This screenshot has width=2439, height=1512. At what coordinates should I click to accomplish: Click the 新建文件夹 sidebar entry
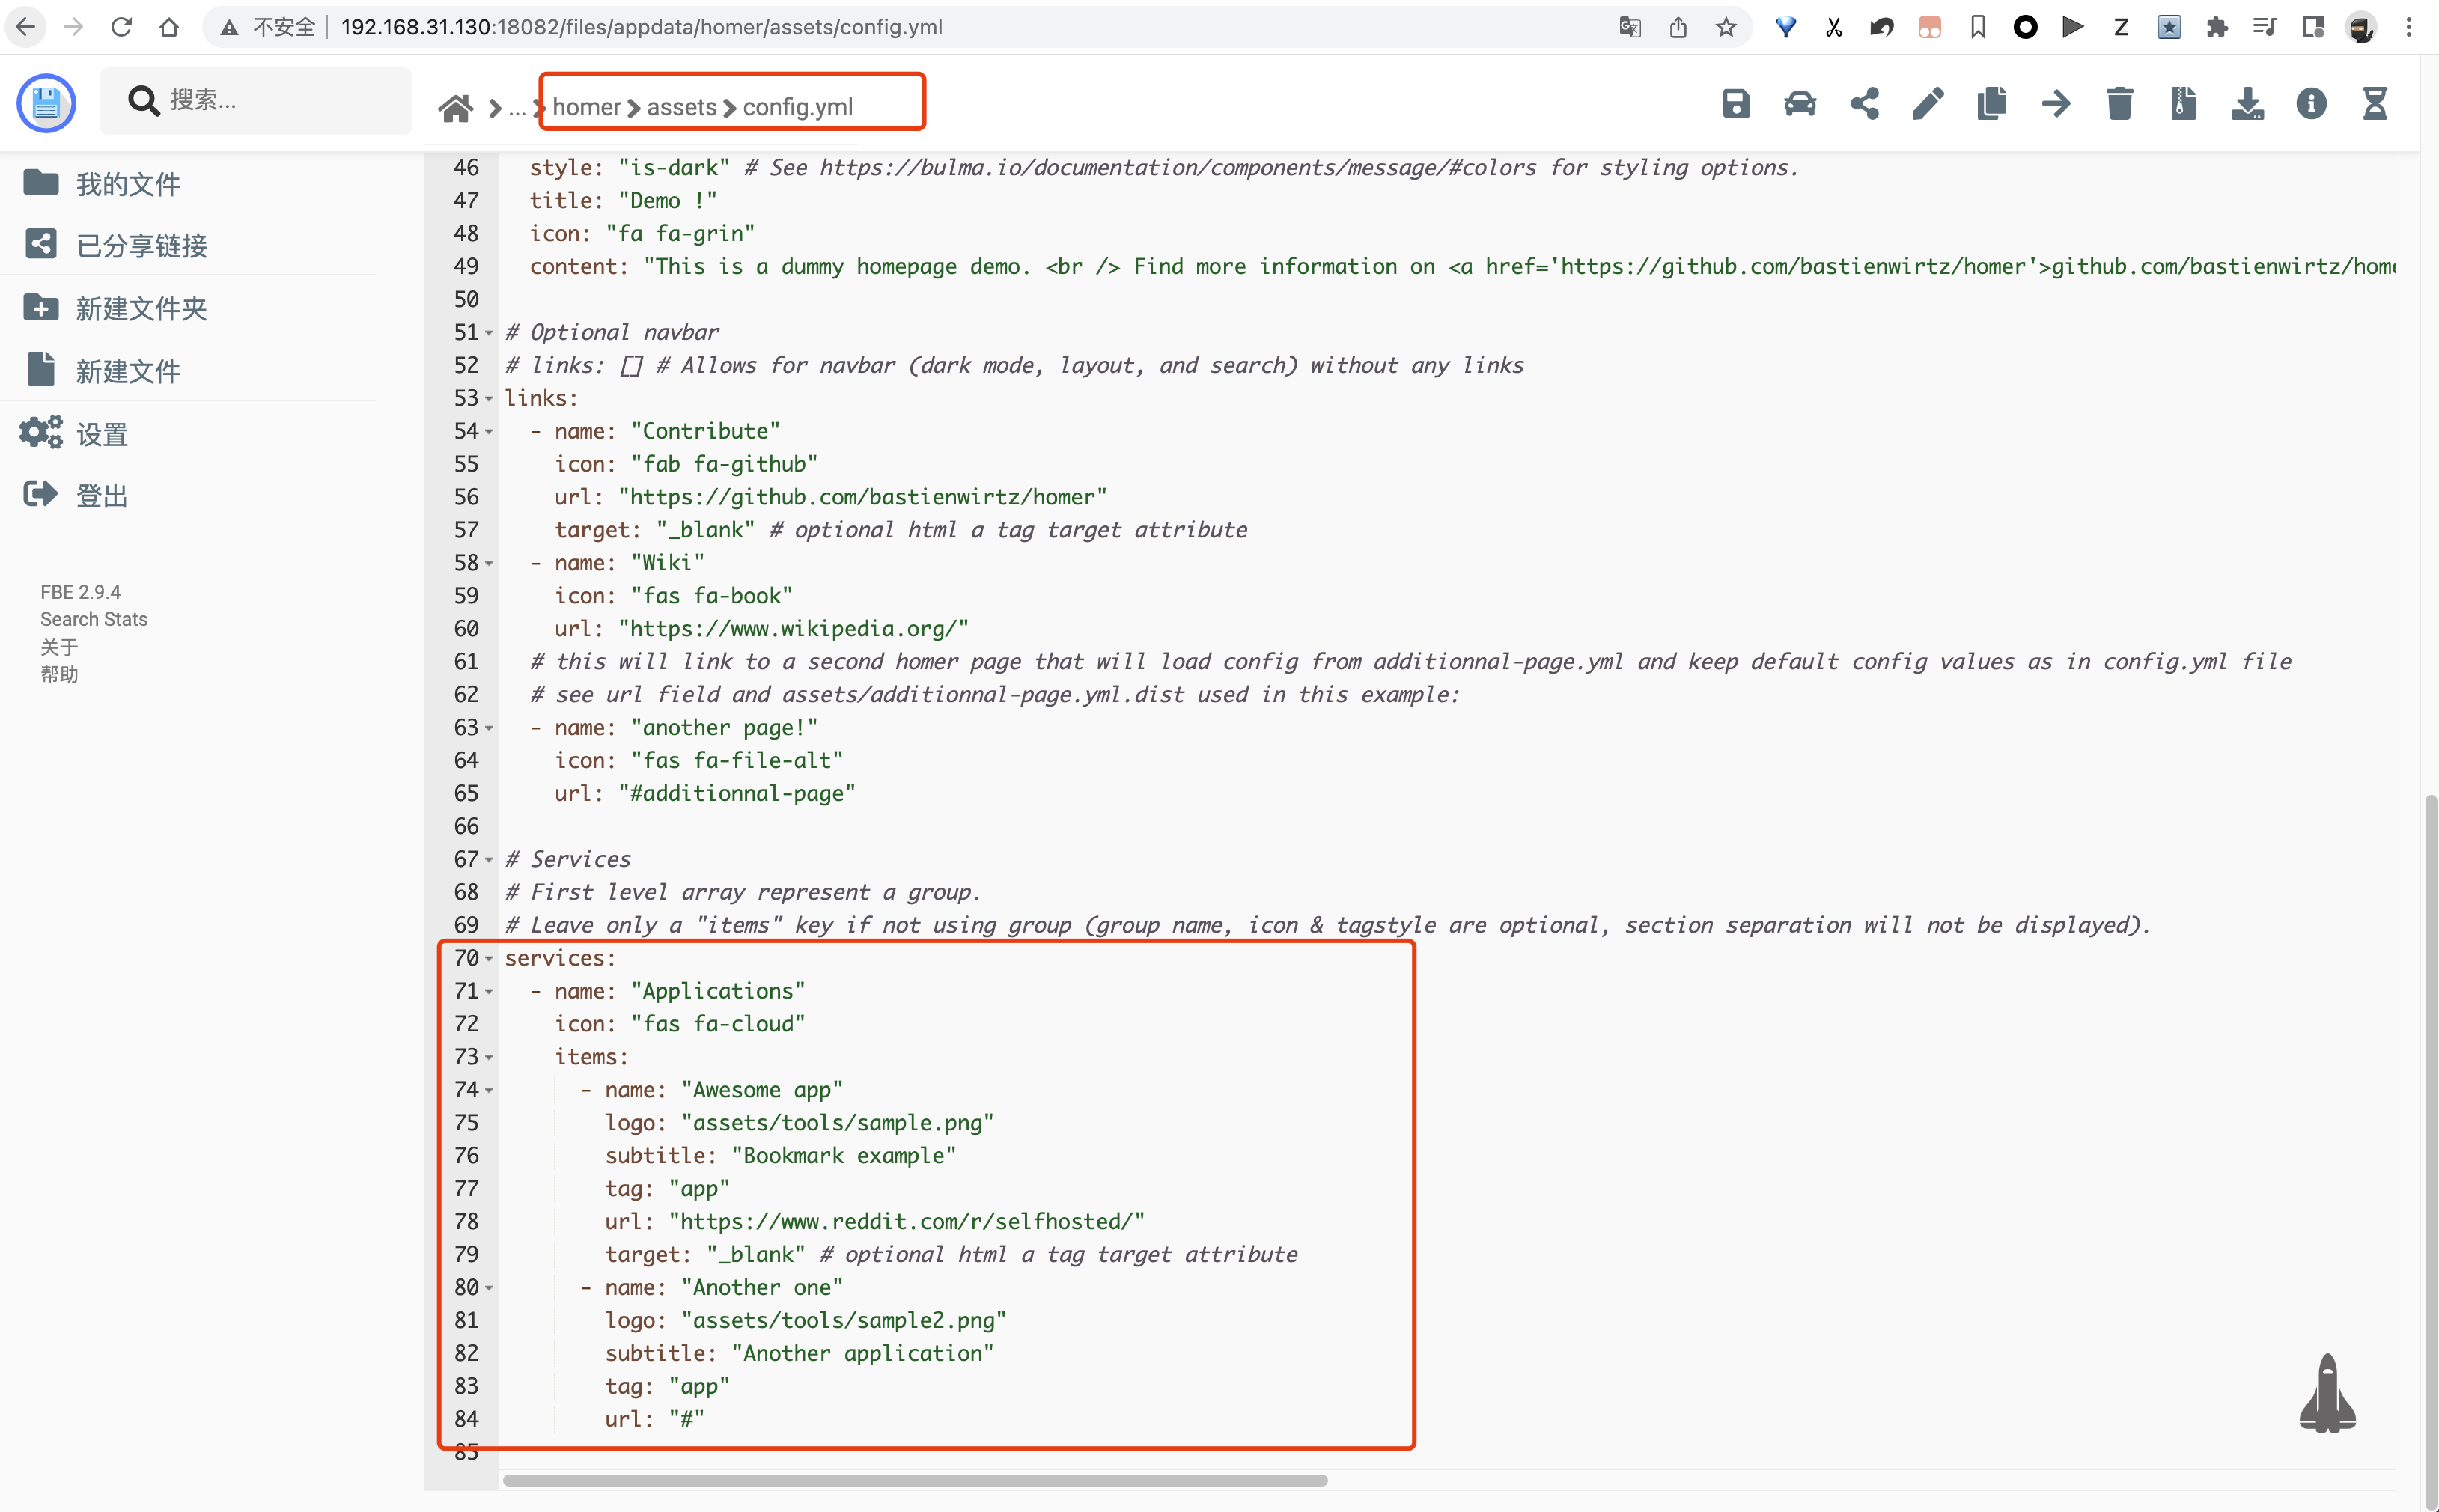(141, 309)
